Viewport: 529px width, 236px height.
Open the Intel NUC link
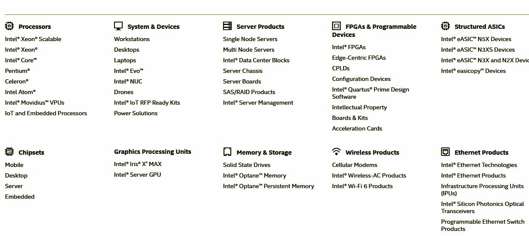click(x=128, y=81)
